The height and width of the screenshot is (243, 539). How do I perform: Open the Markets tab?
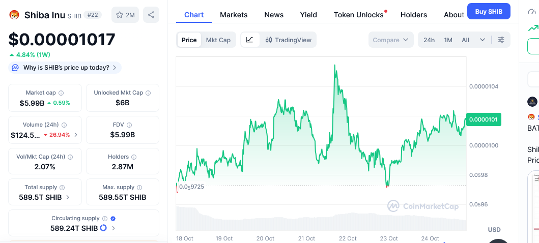point(234,15)
